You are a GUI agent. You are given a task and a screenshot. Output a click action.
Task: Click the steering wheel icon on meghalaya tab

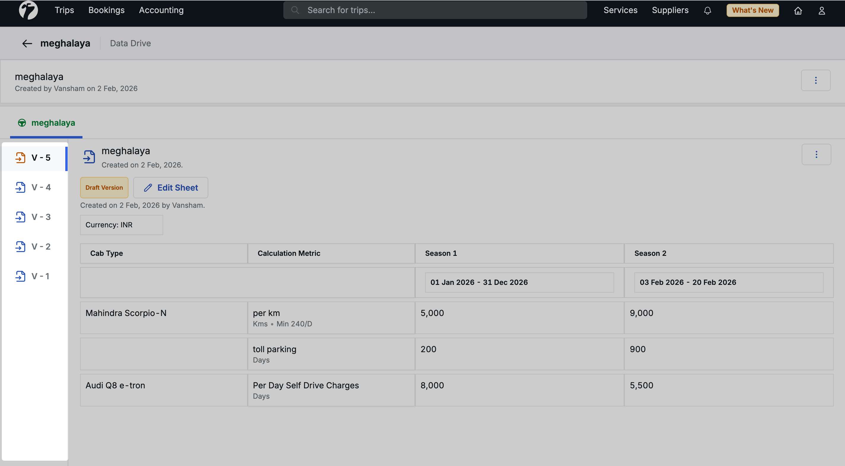22,123
